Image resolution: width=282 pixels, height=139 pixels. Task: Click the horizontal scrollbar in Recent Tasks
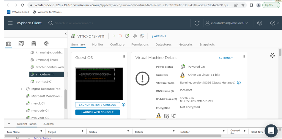click(113, 135)
